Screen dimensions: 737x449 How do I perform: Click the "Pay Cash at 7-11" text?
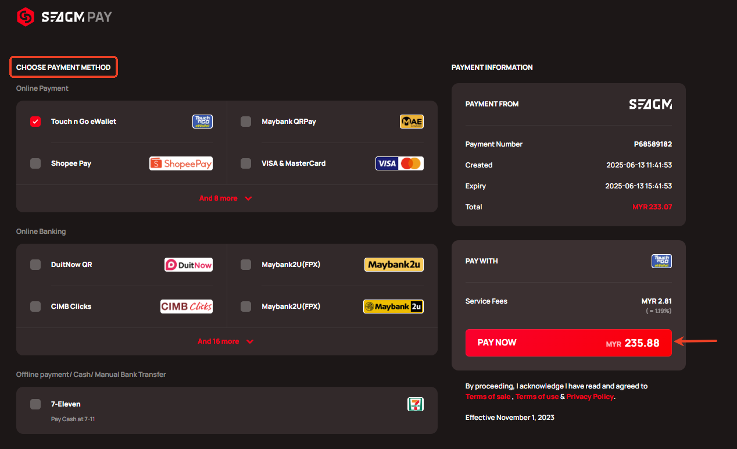[73, 419]
